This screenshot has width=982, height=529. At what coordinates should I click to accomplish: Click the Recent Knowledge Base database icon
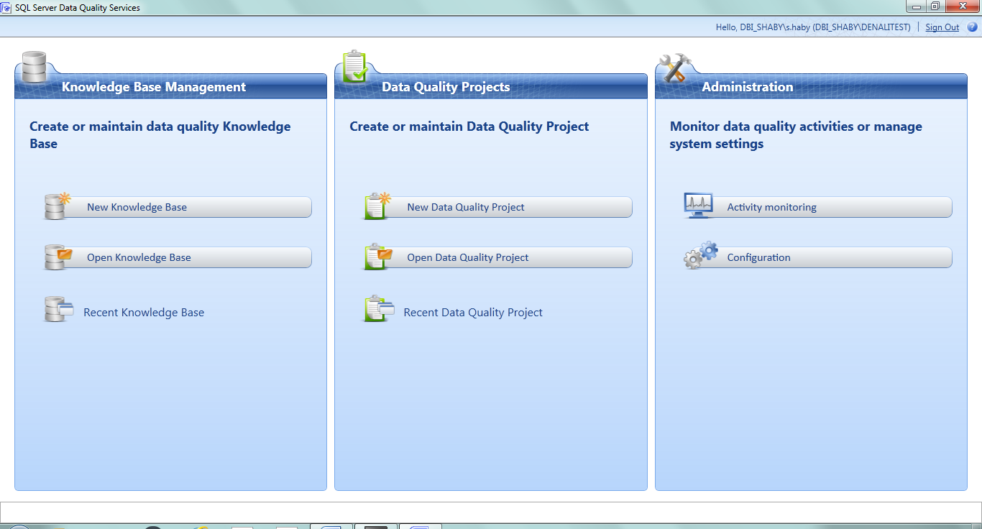[x=59, y=310]
